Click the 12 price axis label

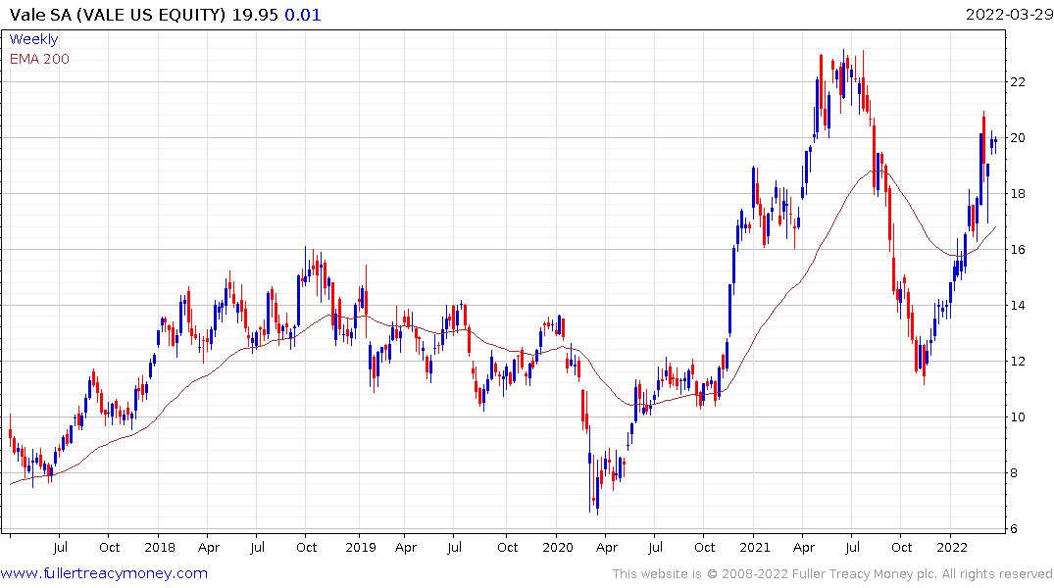click(1018, 362)
